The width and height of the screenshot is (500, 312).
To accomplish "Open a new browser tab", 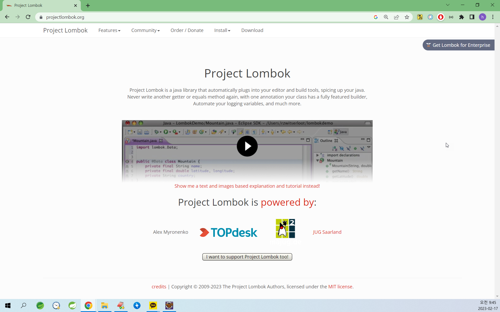I will (88, 5).
